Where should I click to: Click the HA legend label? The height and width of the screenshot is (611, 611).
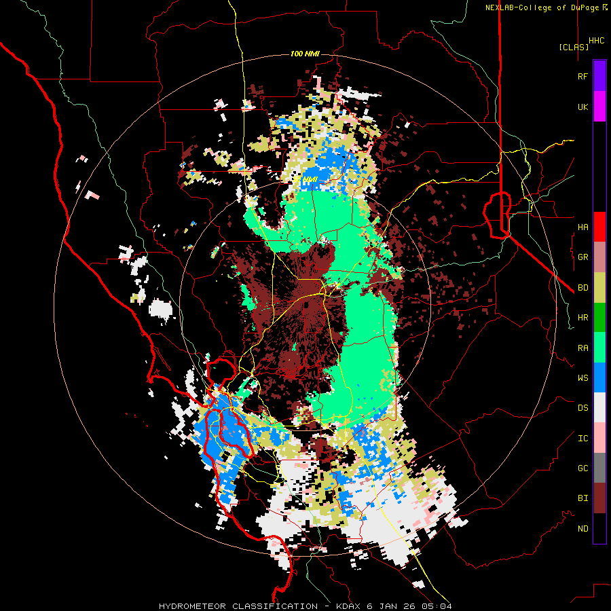(x=582, y=227)
